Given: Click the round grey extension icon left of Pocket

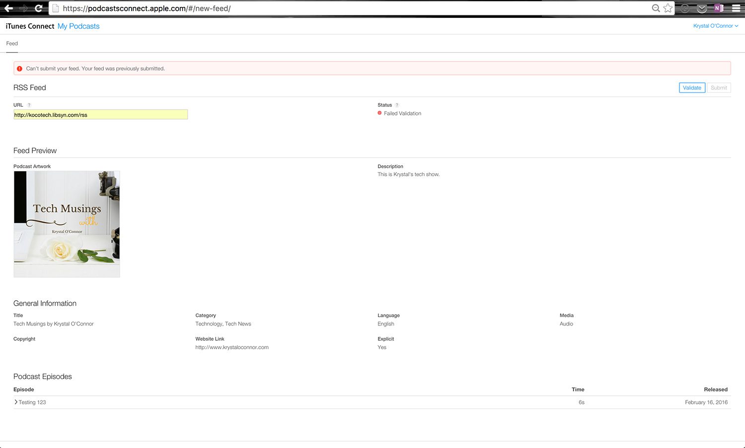Looking at the screenshot, I should pos(685,8).
